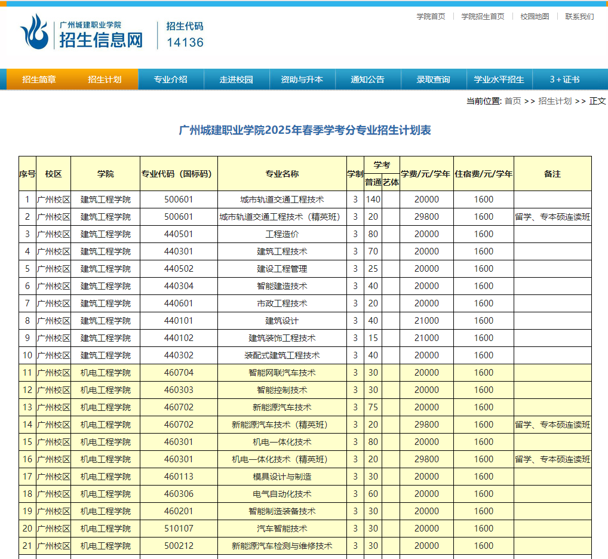The width and height of the screenshot is (608, 559).
Task: Open the 录取查询 page
Action: pyautogui.click(x=434, y=79)
